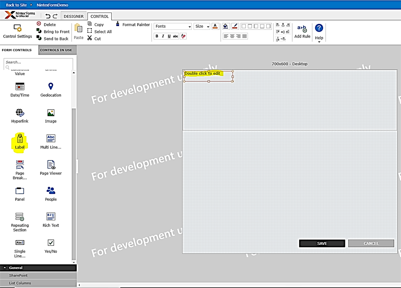Insert a Hyperlink control
Screen dimensions: 401x288
point(20,116)
